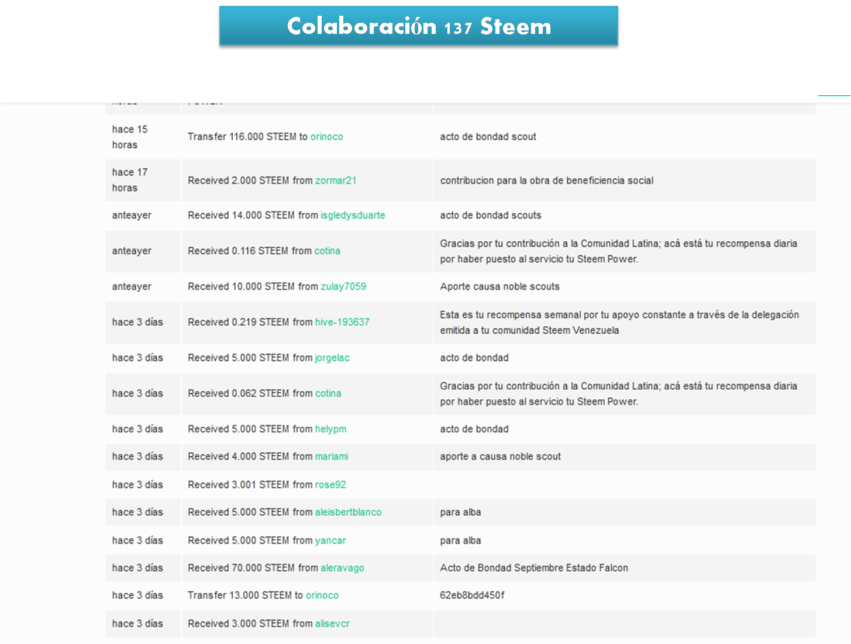Select the text "Transfer 116.000 STEEM to"

(x=247, y=137)
